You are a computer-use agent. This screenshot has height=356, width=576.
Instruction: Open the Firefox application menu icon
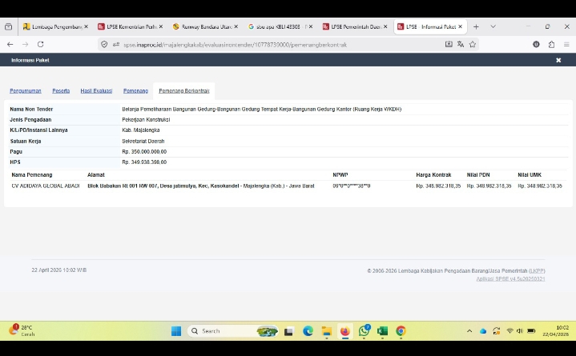(x=566, y=44)
